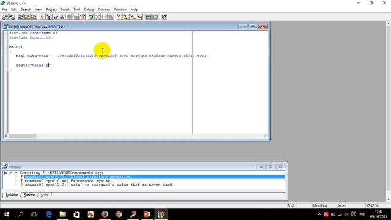This screenshot has height=220, width=391.
Task: Click the Message window title icon
Action: click(5, 167)
